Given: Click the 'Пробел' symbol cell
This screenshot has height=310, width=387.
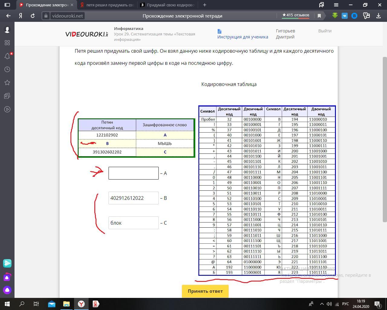Looking at the screenshot, I should [x=208, y=119].
